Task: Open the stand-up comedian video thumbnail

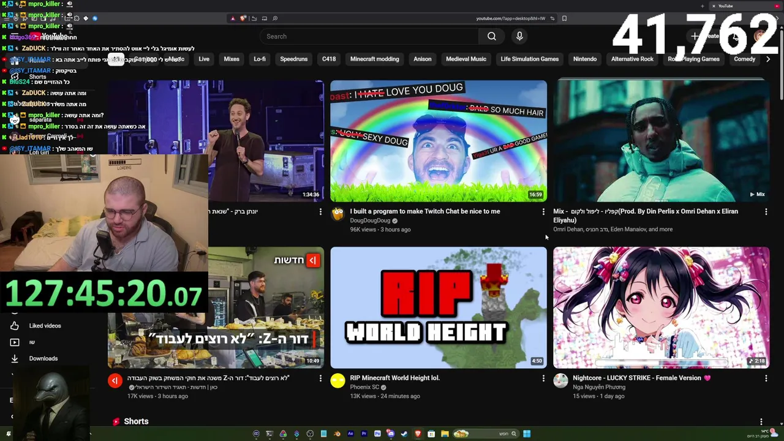Action: click(x=266, y=141)
